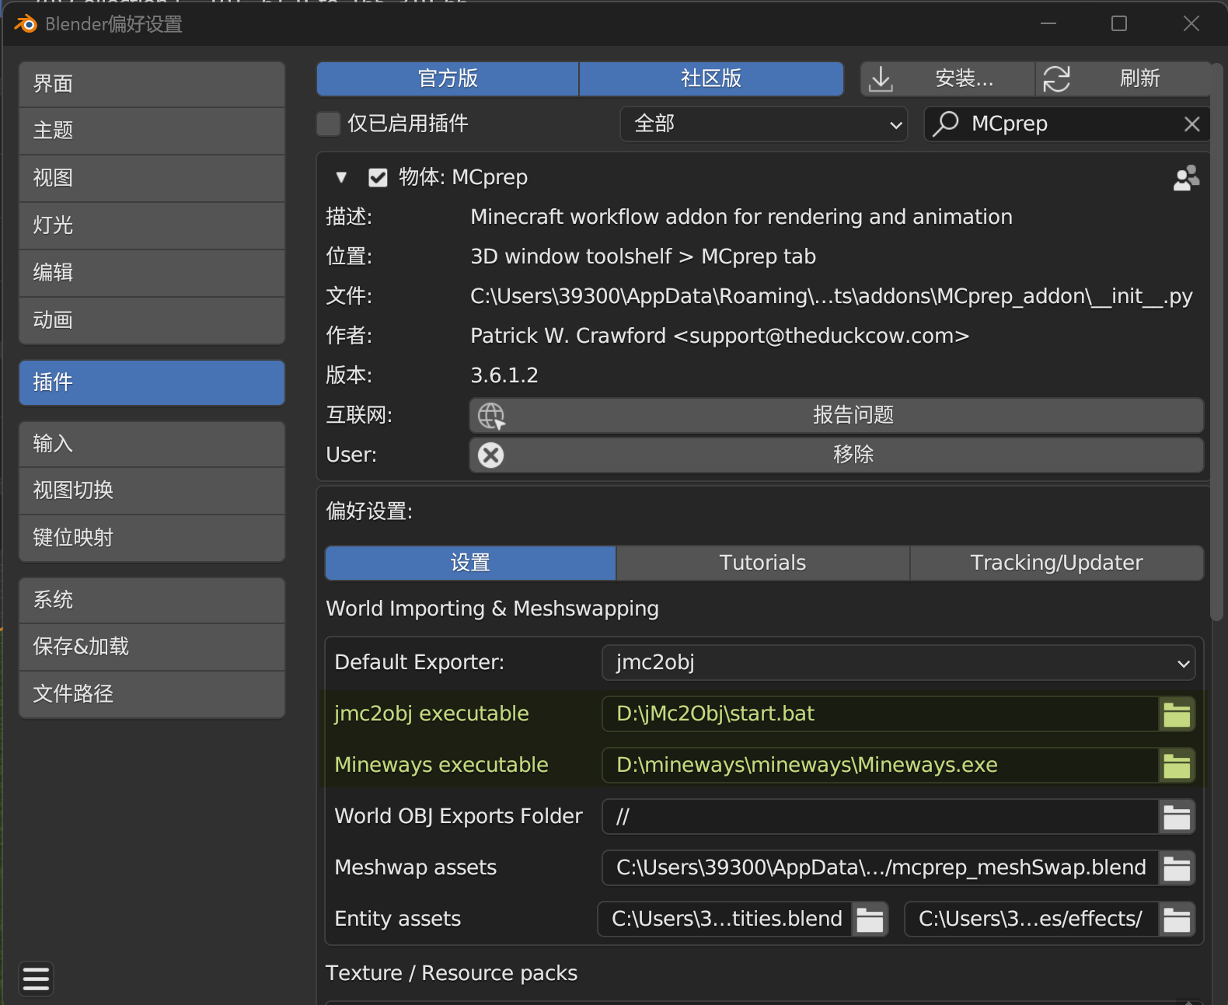
Task: Switch to the Tutorials tab
Action: tap(762, 563)
